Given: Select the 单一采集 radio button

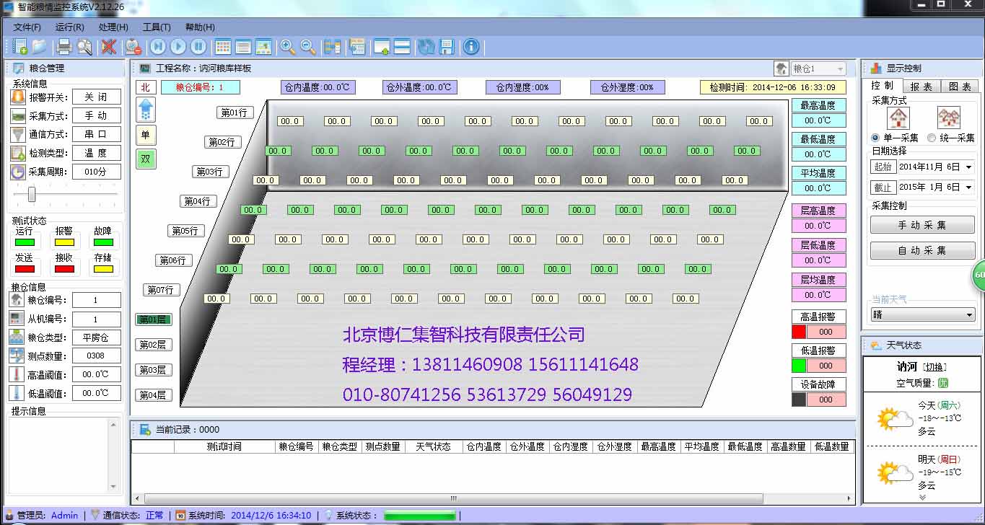Looking at the screenshot, I should click(876, 138).
